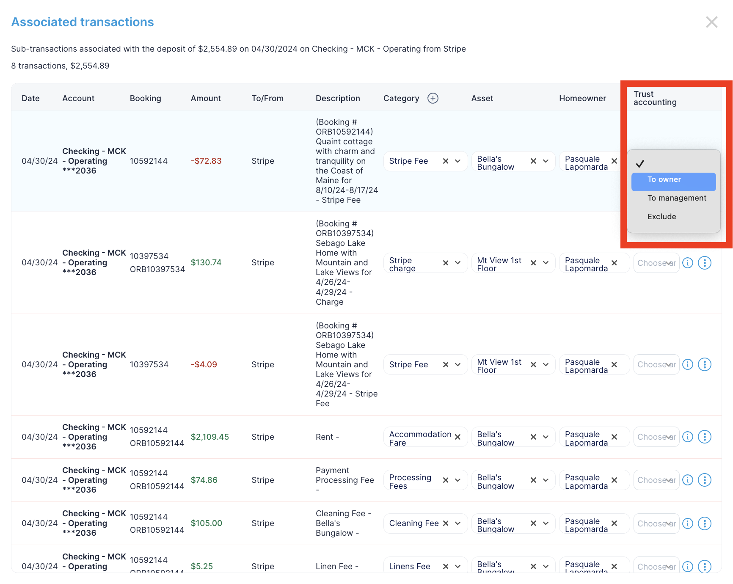Clear Cleaning Fee category
Image resolution: width=733 pixels, height=584 pixels.
446,523
